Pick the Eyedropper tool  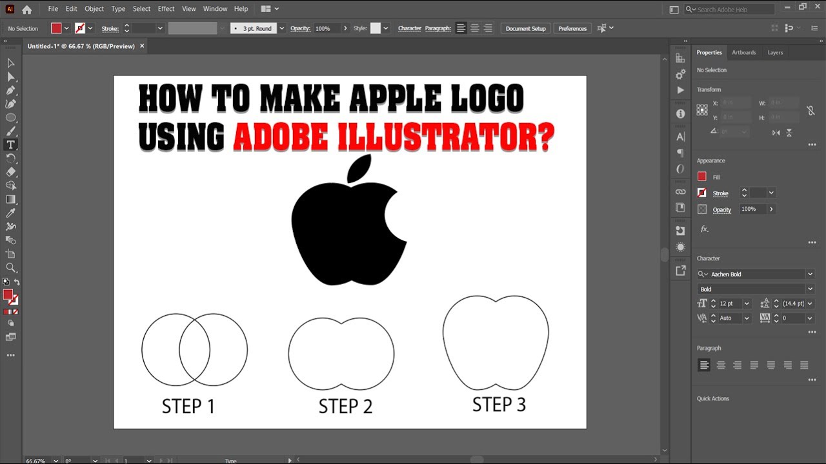(10, 213)
